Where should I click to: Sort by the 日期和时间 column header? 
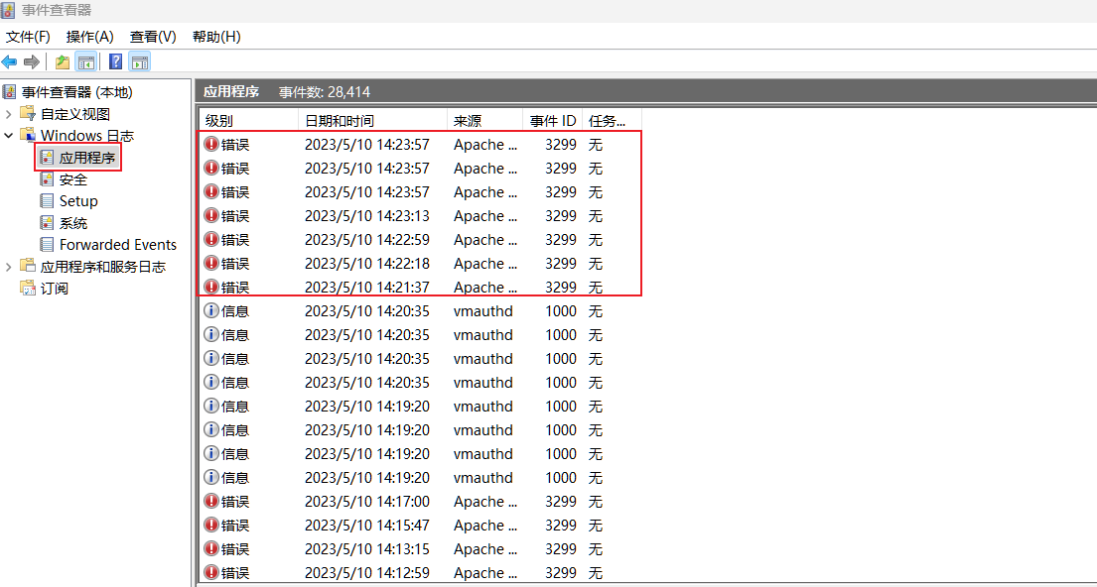pos(373,121)
